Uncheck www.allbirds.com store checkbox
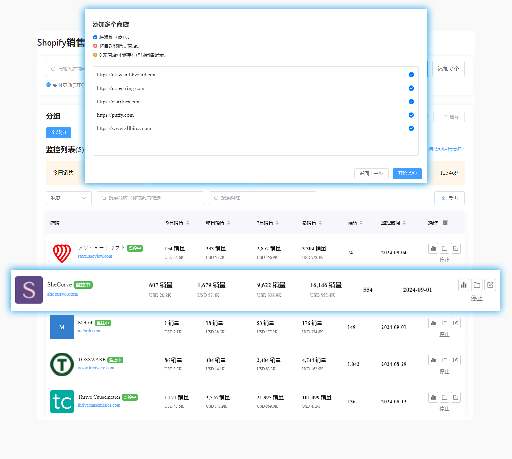This screenshot has width=512, height=459. click(x=411, y=128)
